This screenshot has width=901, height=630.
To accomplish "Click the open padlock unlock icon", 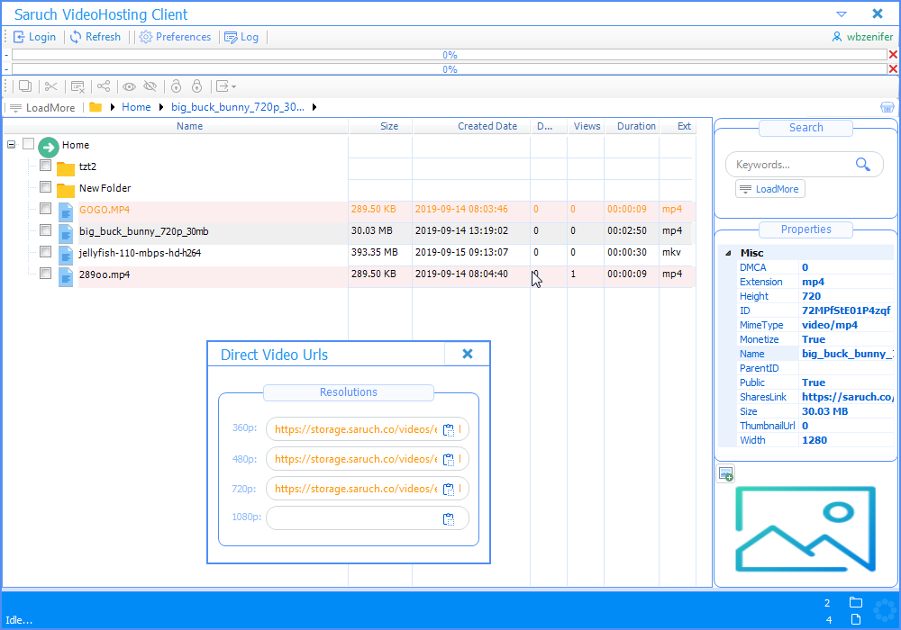I will pos(176,86).
